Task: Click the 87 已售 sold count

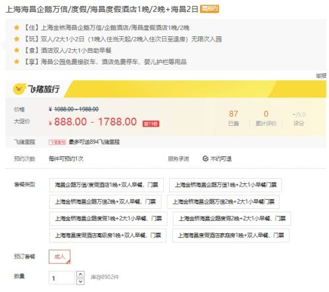Action: click(x=234, y=118)
